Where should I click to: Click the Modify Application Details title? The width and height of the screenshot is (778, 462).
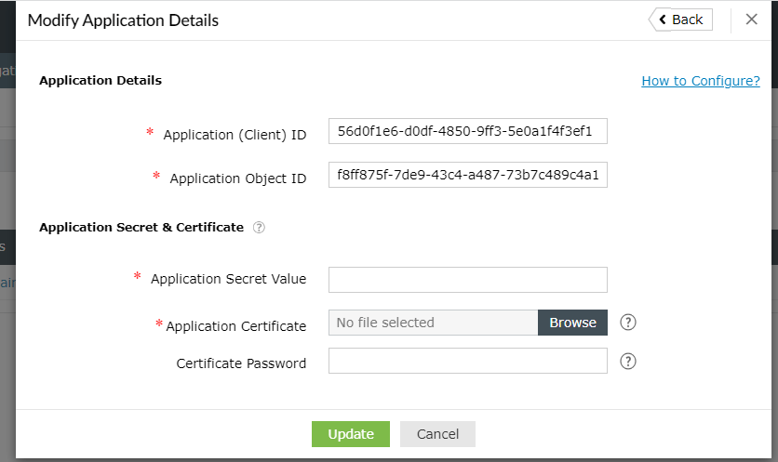click(123, 20)
